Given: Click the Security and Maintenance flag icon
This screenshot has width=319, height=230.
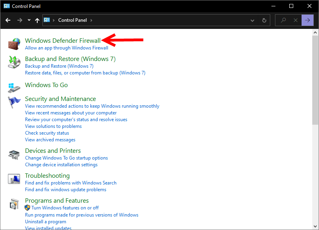Looking at the screenshot, I should tap(14, 102).
